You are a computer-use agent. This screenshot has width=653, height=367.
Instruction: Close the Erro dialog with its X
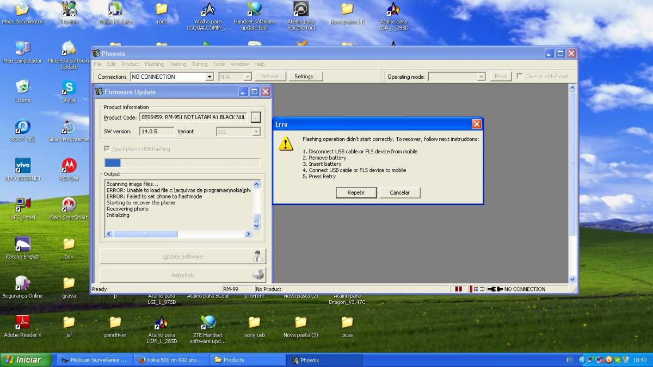coord(477,124)
